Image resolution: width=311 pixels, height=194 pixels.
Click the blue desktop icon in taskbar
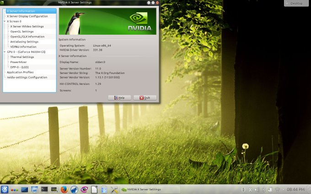24,189
